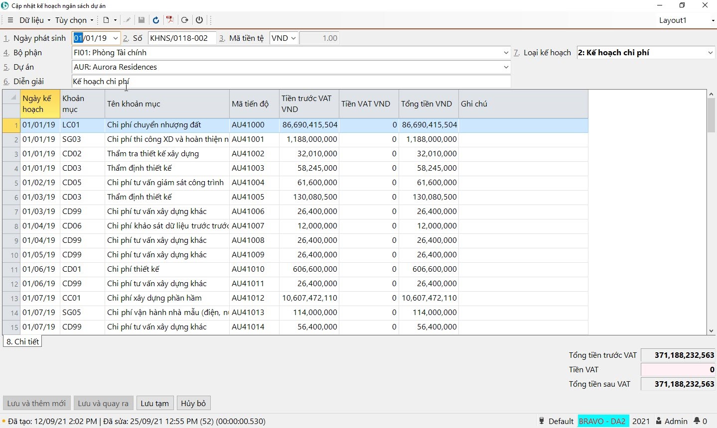Click the notification bell icon
Image resolution: width=717 pixels, height=428 pixels.
[x=698, y=421]
